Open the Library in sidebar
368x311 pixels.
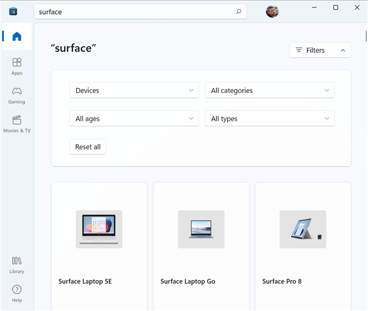tap(16, 265)
